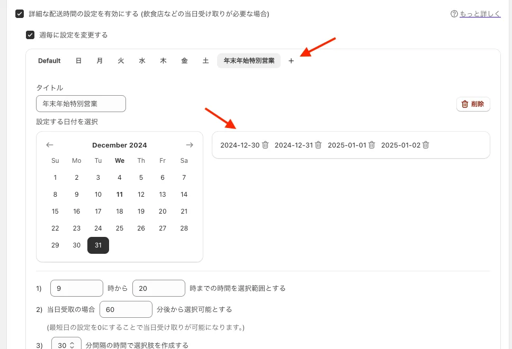This screenshot has height=349, width=512.
Task: Switch to the 土 (Saturday) tab
Action: (205, 61)
